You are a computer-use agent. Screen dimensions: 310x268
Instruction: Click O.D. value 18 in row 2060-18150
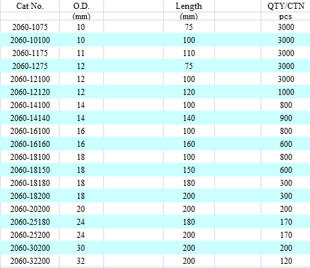(81, 170)
